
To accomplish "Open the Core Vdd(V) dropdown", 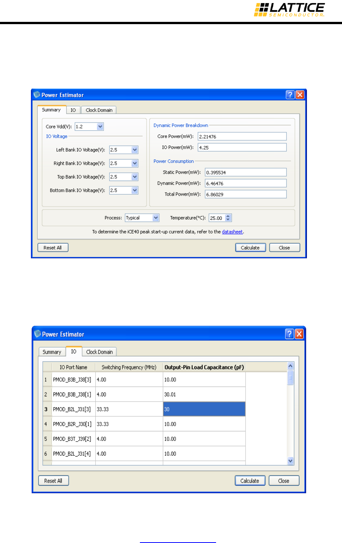I will pos(100,127).
